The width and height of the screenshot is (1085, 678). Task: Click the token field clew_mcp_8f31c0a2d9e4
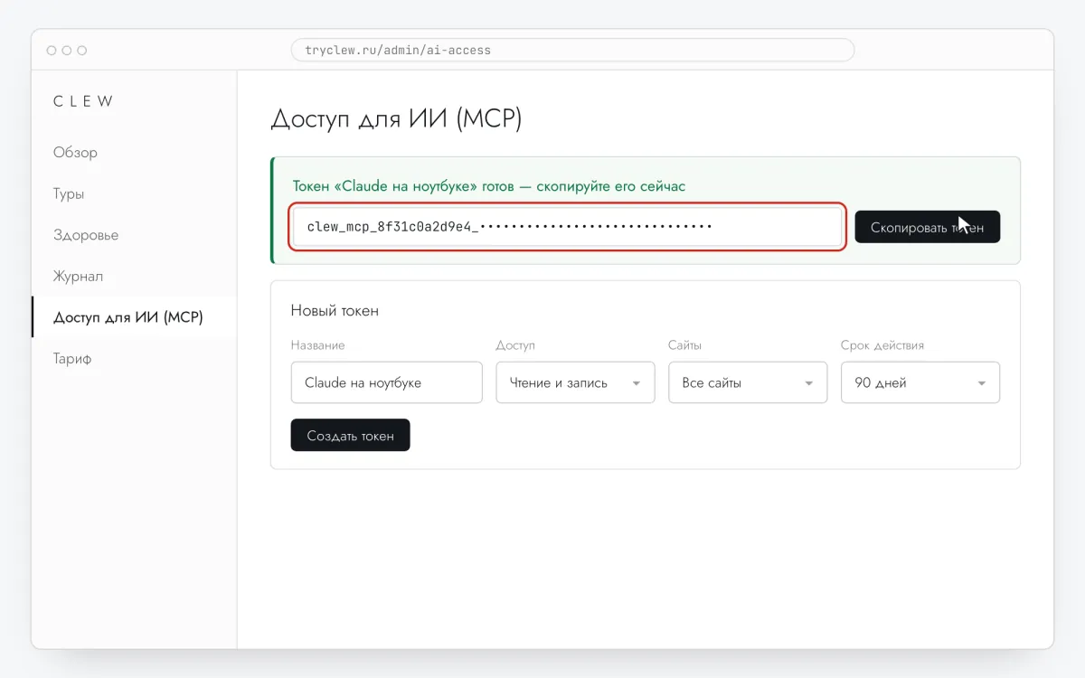pos(568,227)
